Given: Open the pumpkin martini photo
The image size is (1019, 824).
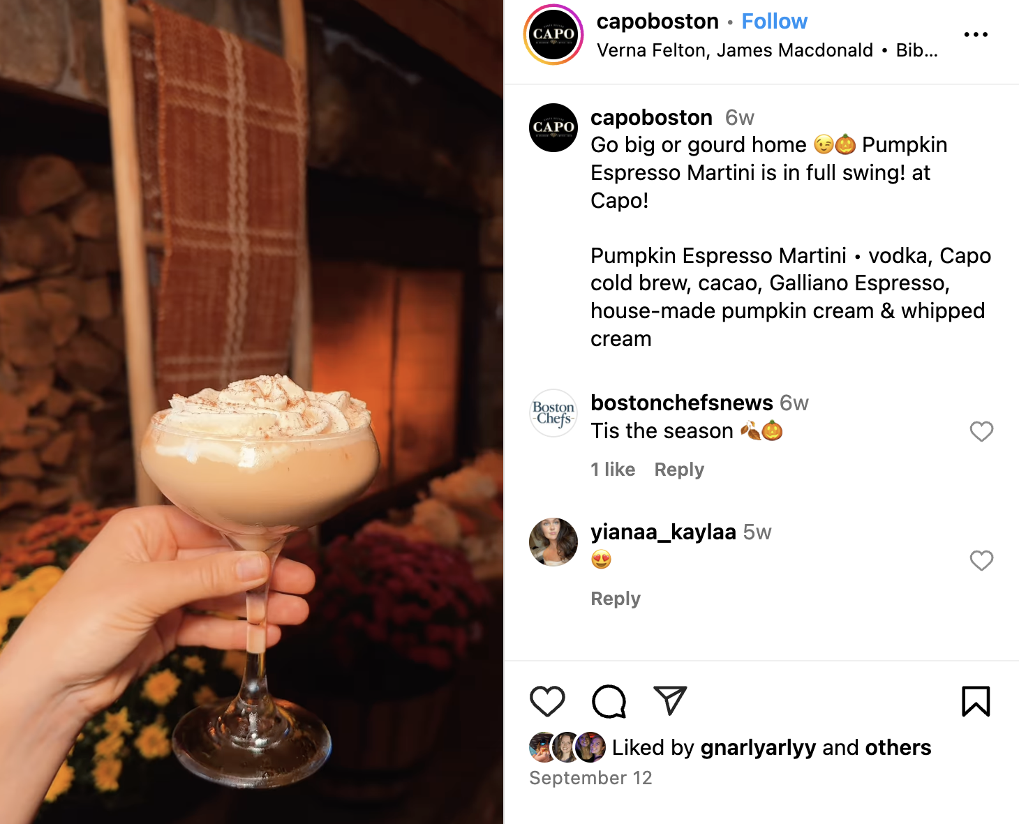Looking at the screenshot, I should [x=251, y=412].
